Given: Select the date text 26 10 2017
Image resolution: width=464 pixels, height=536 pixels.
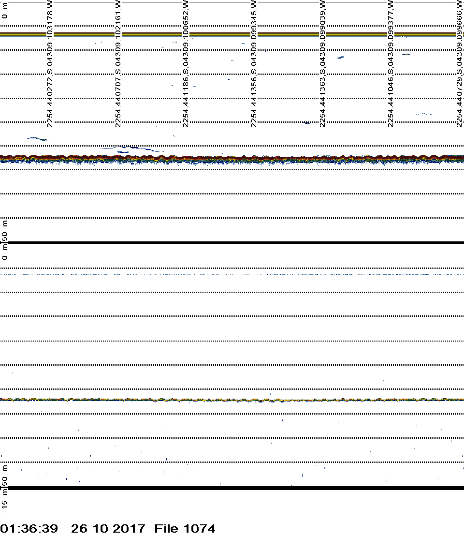Looking at the screenshot, I should coord(108,528).
